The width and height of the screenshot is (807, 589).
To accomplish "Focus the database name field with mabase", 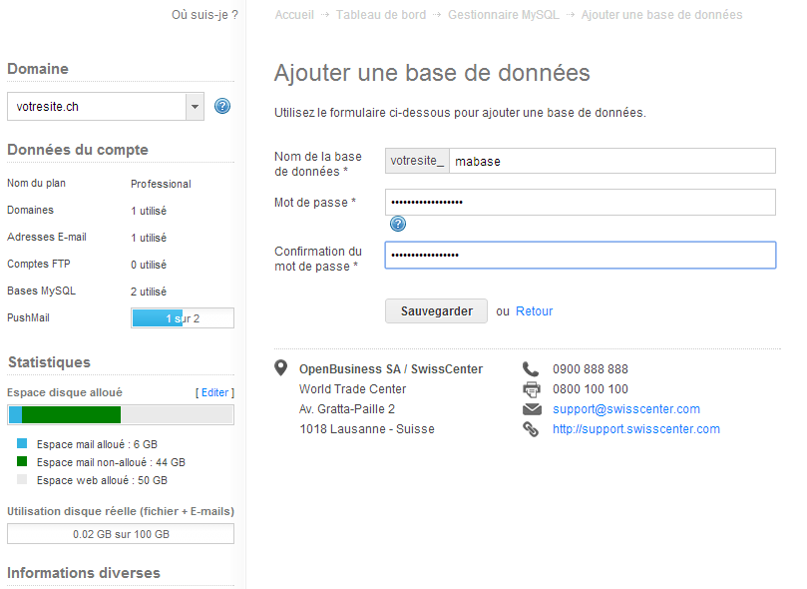I will click(x=612, y=161).
